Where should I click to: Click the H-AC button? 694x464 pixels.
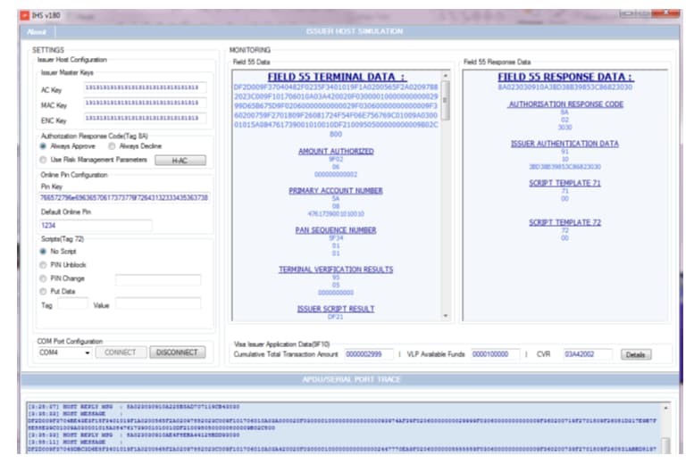(x=181, y=160)
